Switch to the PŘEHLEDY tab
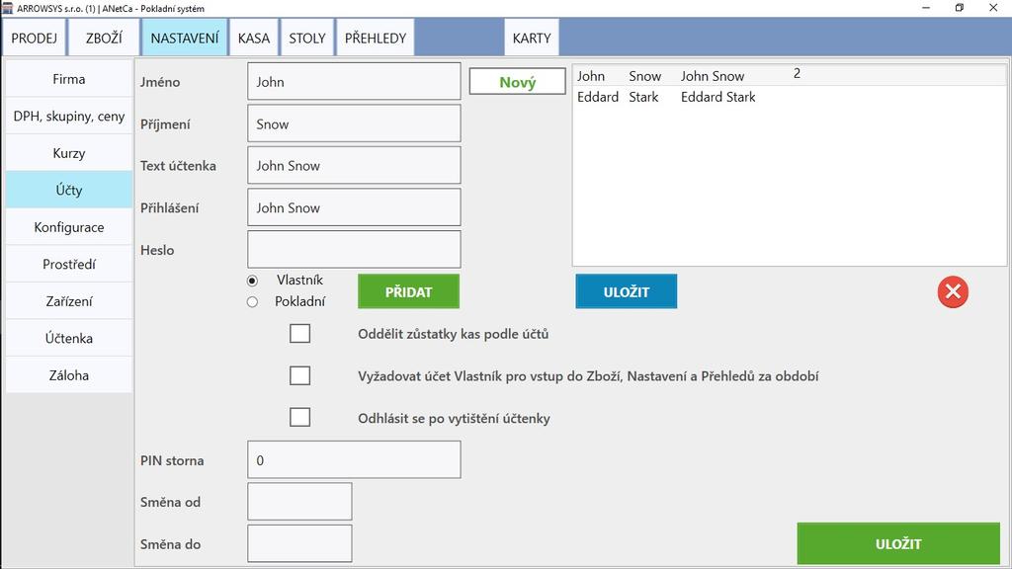The width and height of the screenshot is (1012, 569). coord(376,39)
